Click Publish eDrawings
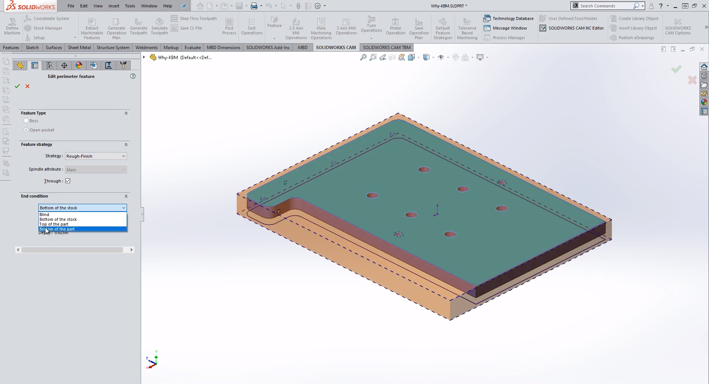The height and width of the screenshot is (384, 709). (632, 38)
